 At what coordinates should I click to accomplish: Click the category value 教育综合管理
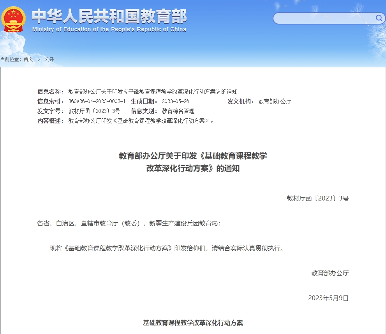(x=178, y=111)
